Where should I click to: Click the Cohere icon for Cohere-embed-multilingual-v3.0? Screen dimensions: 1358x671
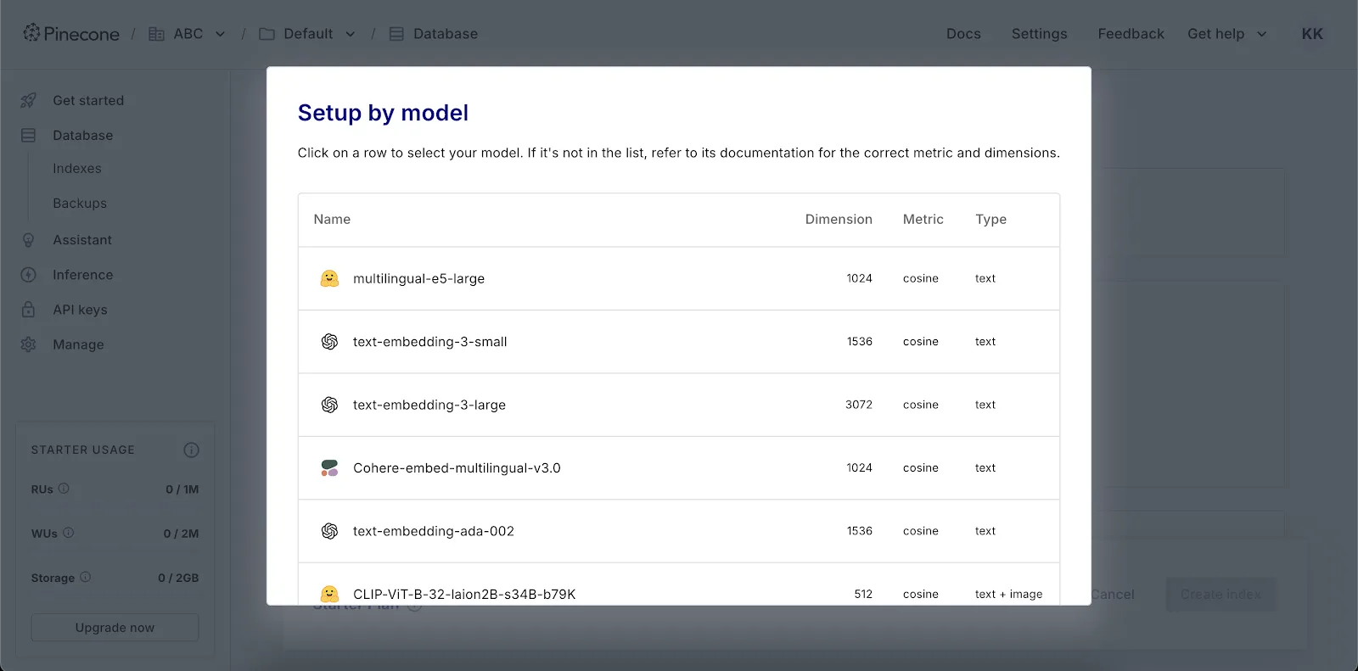(x=329, y=468)
